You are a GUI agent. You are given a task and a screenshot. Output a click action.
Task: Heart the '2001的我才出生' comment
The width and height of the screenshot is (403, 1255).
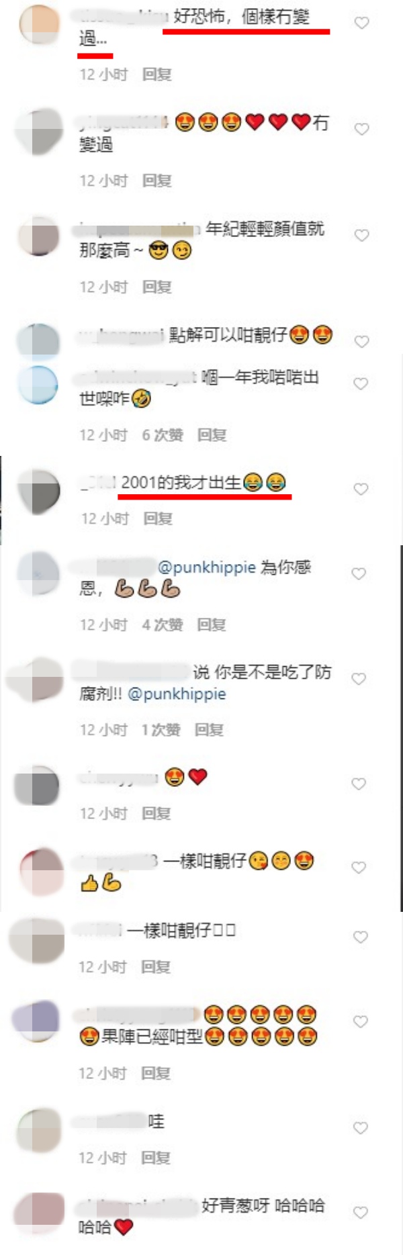point(361,489)
